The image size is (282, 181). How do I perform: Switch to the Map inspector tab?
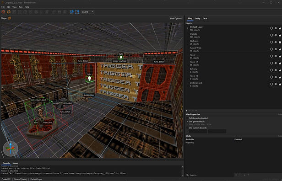(x=190, y=18)
